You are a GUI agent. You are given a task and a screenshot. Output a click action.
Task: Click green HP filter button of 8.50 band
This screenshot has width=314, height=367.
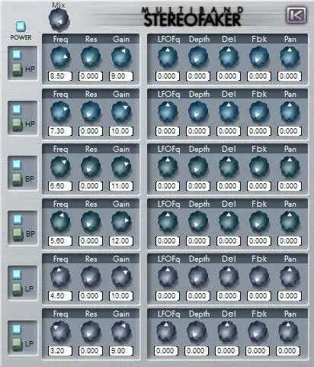click(18, 69)
